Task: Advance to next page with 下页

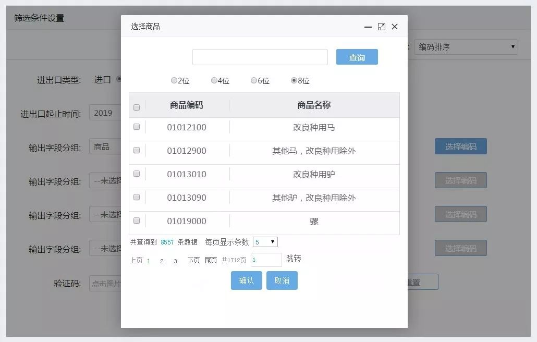Action: [193, 260]
